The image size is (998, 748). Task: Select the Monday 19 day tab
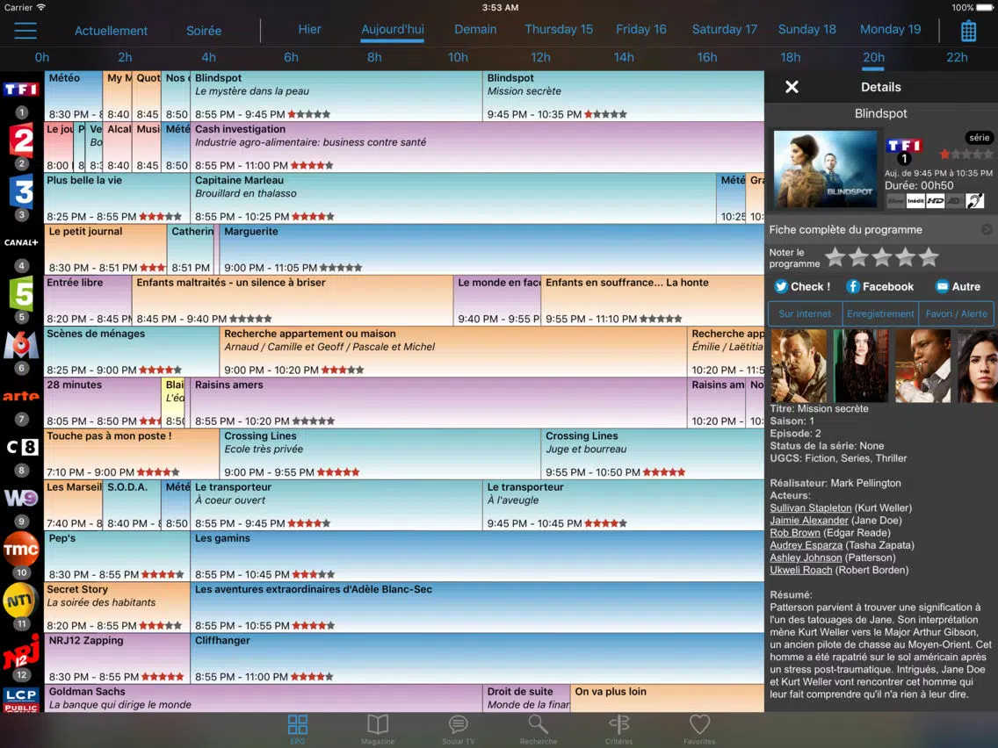[891, 29]
